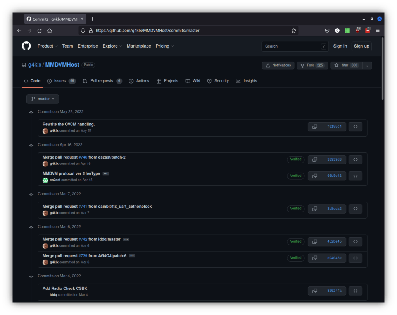Copy full SHA for commit 3e8cda2
Viewport: 397px width, 315px height.
(315, 209)
